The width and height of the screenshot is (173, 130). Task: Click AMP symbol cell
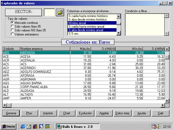[x=11, y=98]
